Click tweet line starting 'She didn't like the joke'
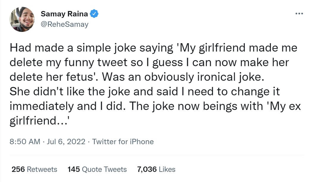This screenshot has width=311, height=182. tap(145, 92)
